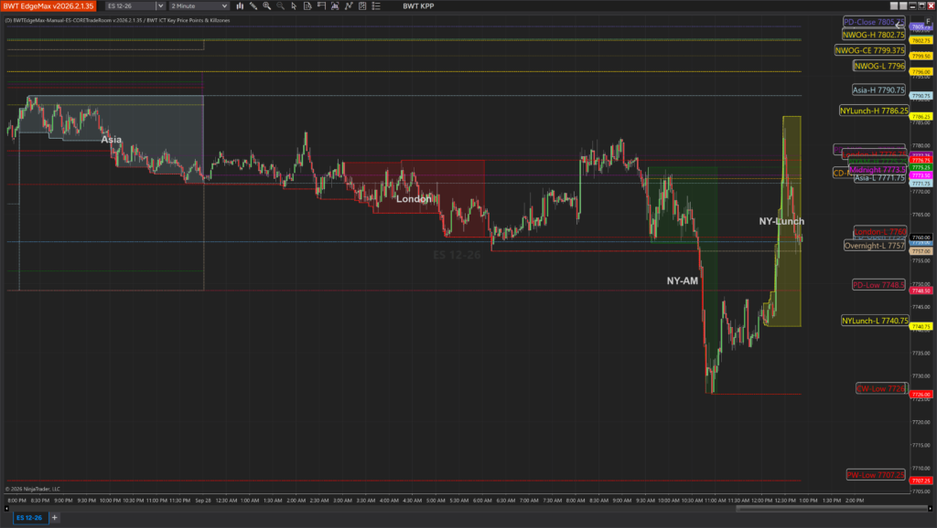The image size is (937, 528).
Task: Click the 9:30 AM time axis label
Action: tap(645, 501)
